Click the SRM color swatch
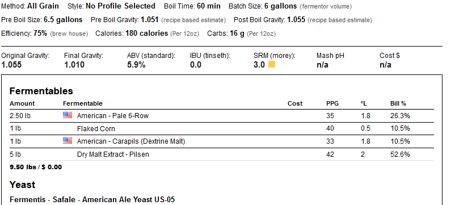Screen dimensions: 451x205 [x=272, y=64]
